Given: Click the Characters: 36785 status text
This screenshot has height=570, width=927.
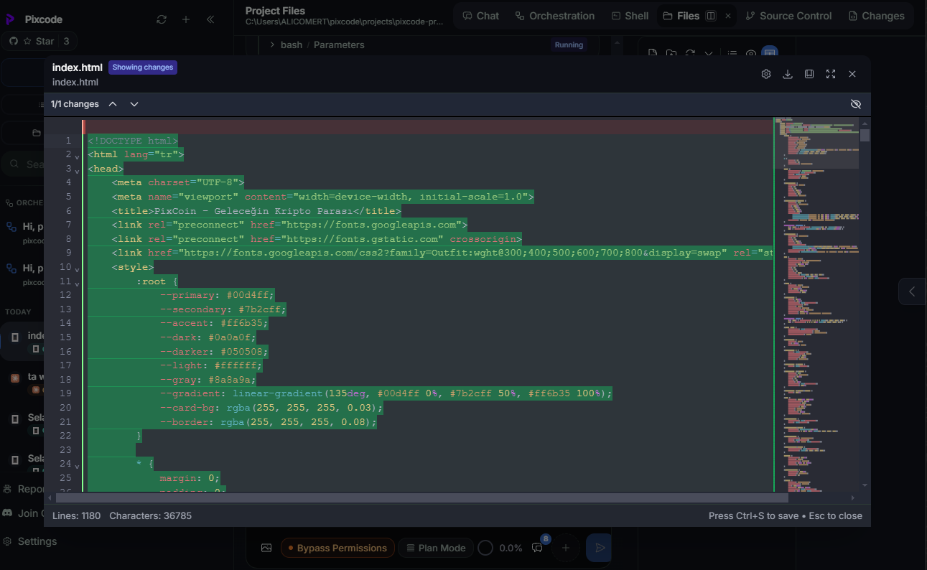Looking at the screenshot, I should click(150, 515).
